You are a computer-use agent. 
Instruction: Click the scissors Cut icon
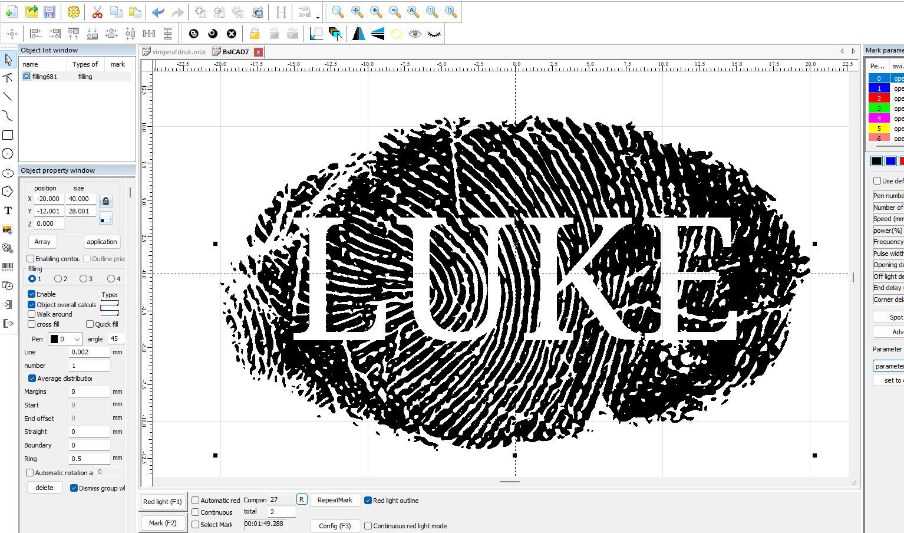tap(97, 12)
